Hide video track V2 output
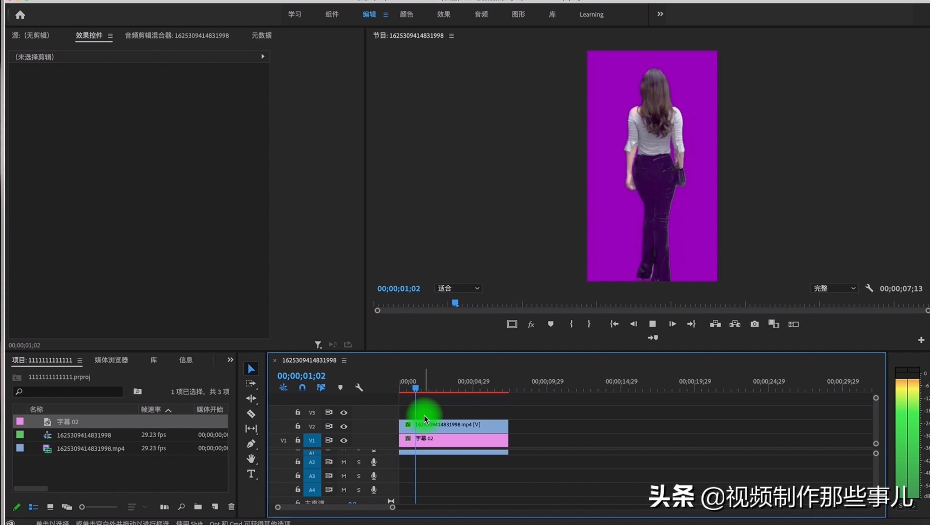Screen dimensions: 930x525 pos(343,426)
